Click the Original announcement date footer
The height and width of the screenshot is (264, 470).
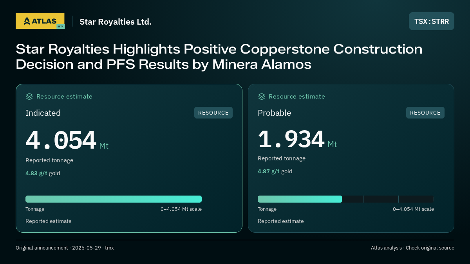65,248
